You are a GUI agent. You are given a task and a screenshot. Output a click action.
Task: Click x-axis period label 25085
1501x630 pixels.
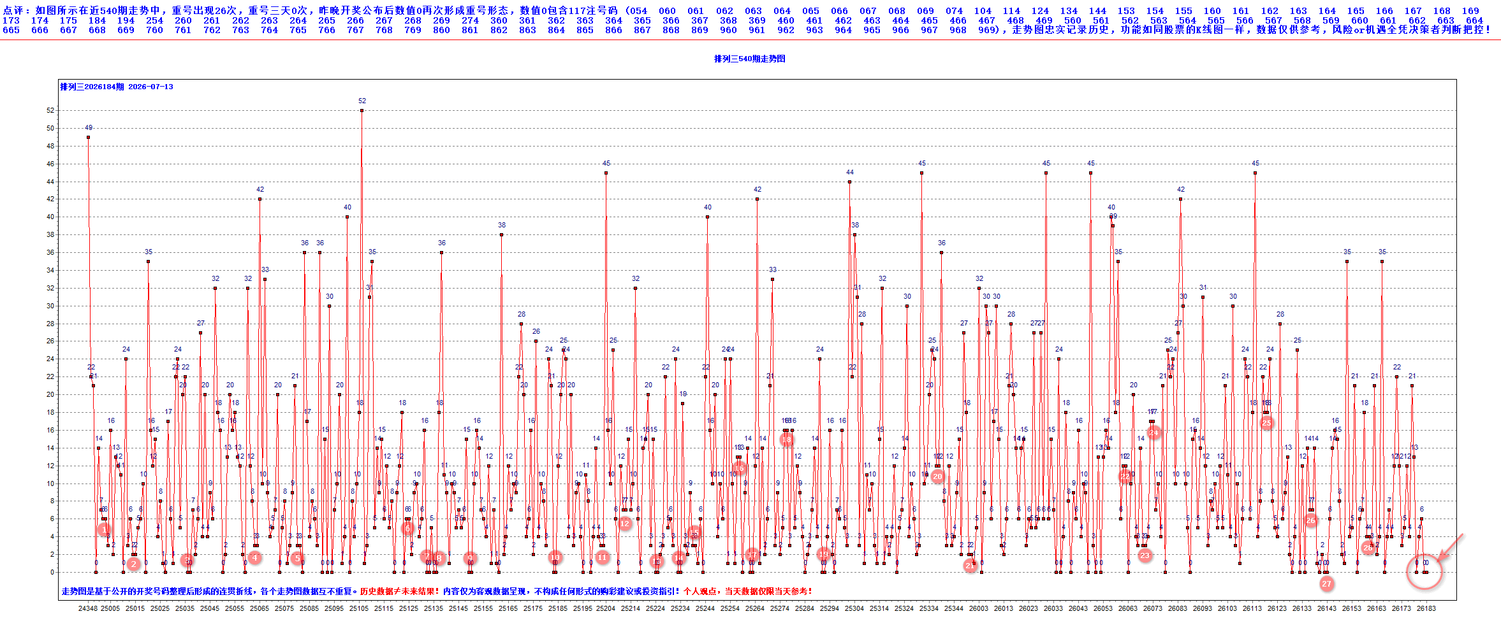(x=309, y=608)
